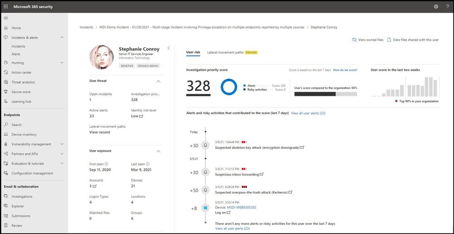Click View owned files

[368, 40]
